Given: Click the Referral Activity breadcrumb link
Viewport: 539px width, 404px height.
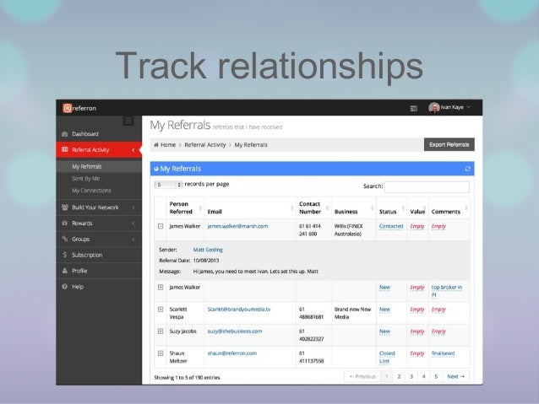Looking at the screenshot, I should 205,145.
